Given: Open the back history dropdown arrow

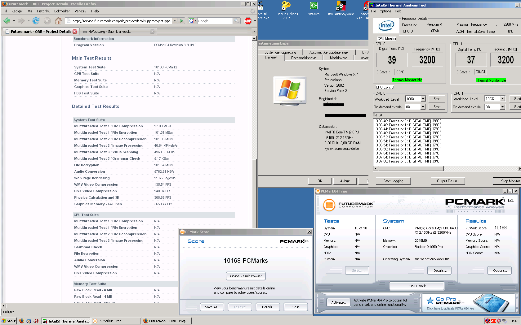Looking at the screenshot, I should (x=14, y=21).
